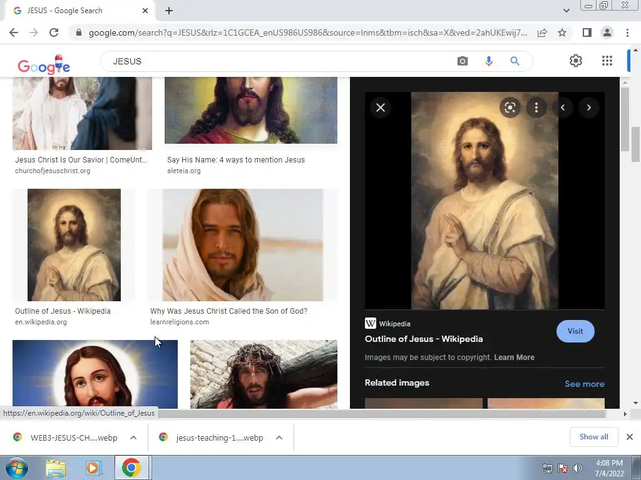Bookmark this page with the star icon

[x=562, y=32]
